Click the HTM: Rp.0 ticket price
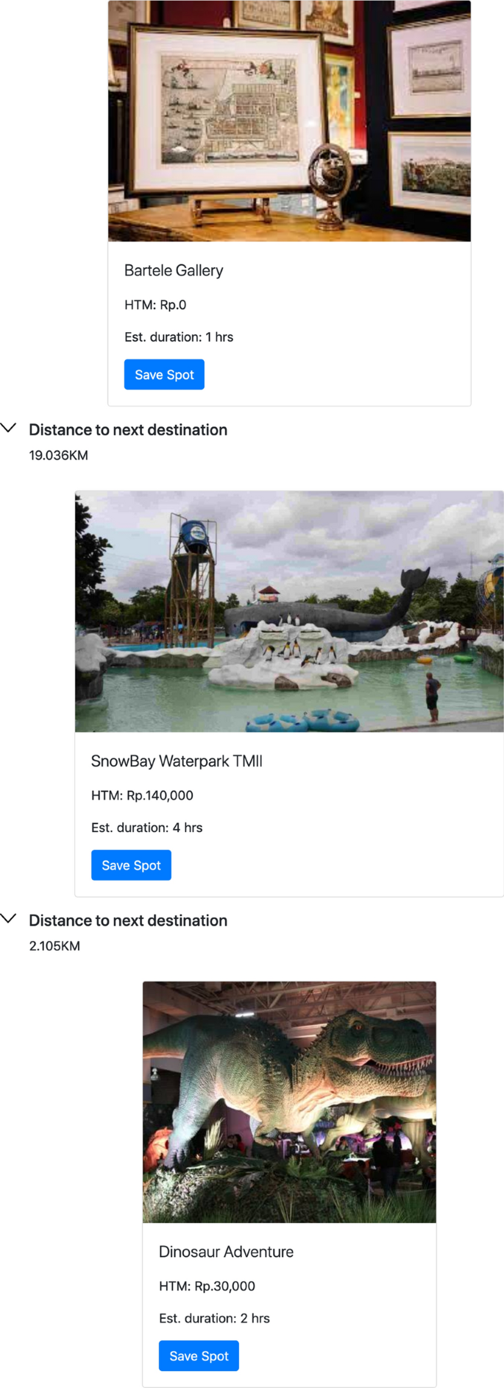 pyautogui.click(x=155, y=305)
